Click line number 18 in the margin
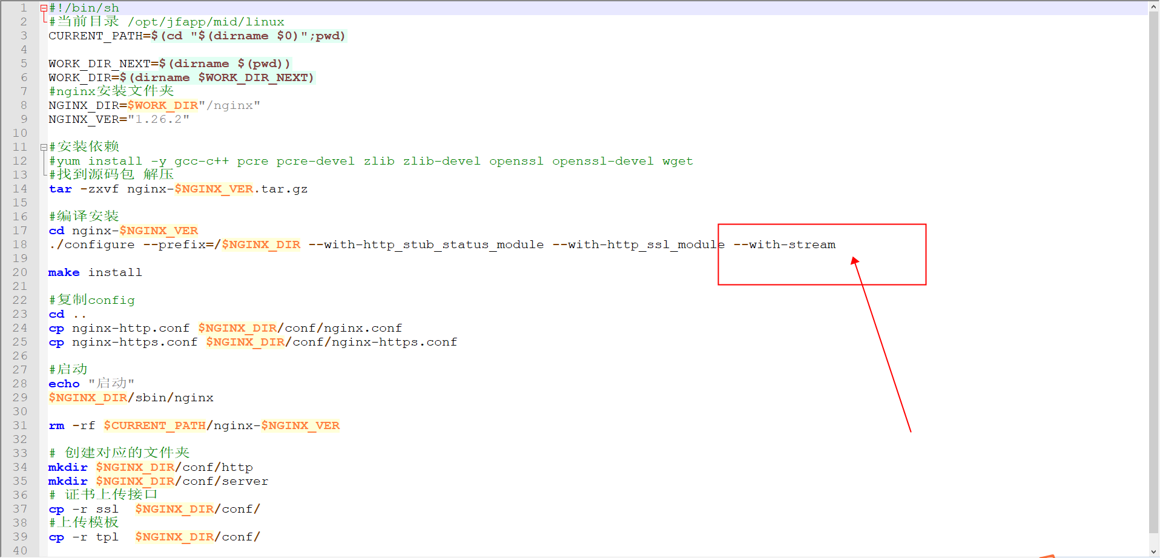Image resolution: width=1160 pixels, height=558 pixels. (x=20, y=245)
